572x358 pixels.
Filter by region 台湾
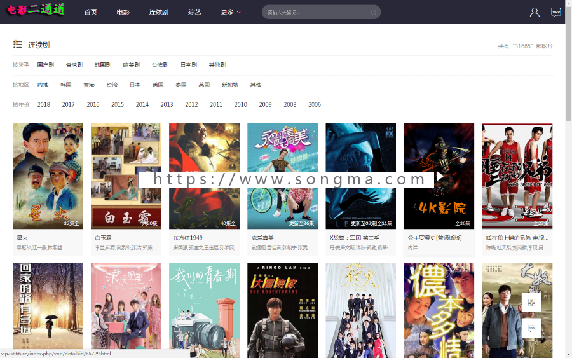click(x=112, y=85)
